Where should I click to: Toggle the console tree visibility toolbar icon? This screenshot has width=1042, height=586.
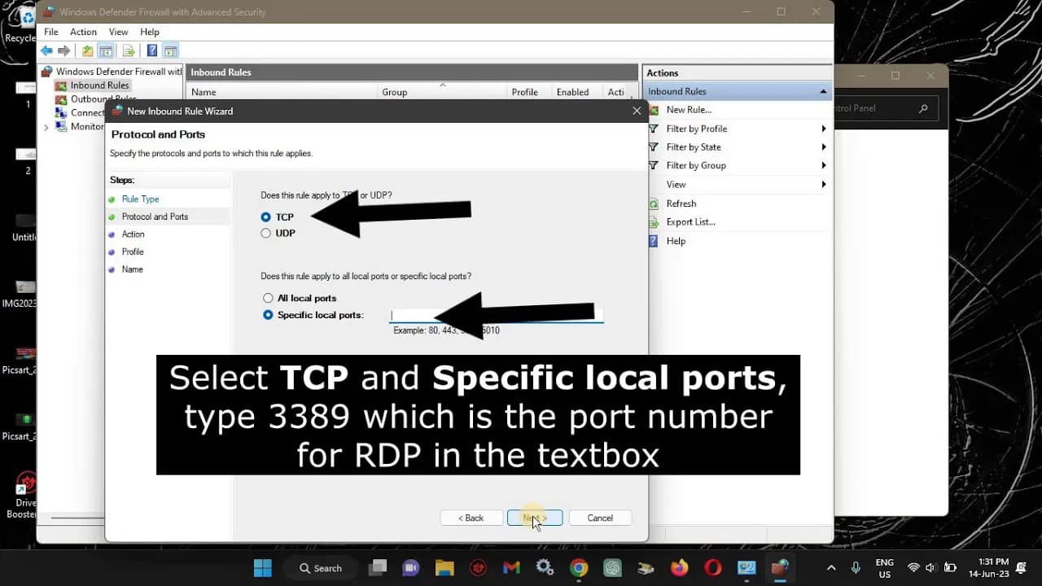coord(107,50)
